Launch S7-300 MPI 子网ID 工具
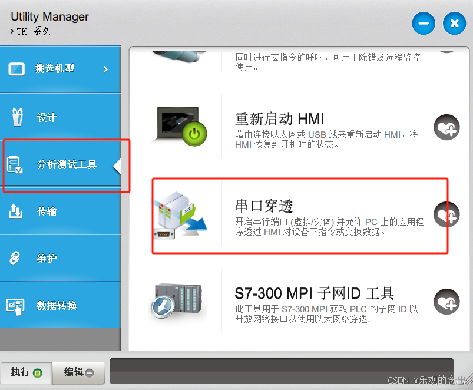This screenshot has width=473, height=390. pyautogui.click(x=314, y=293)
